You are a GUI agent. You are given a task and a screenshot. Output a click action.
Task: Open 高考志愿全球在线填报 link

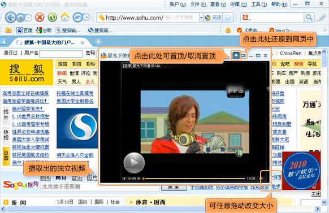coord(25,93)
